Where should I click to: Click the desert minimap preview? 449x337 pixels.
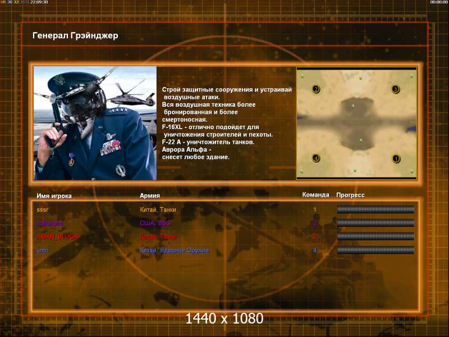356,123
